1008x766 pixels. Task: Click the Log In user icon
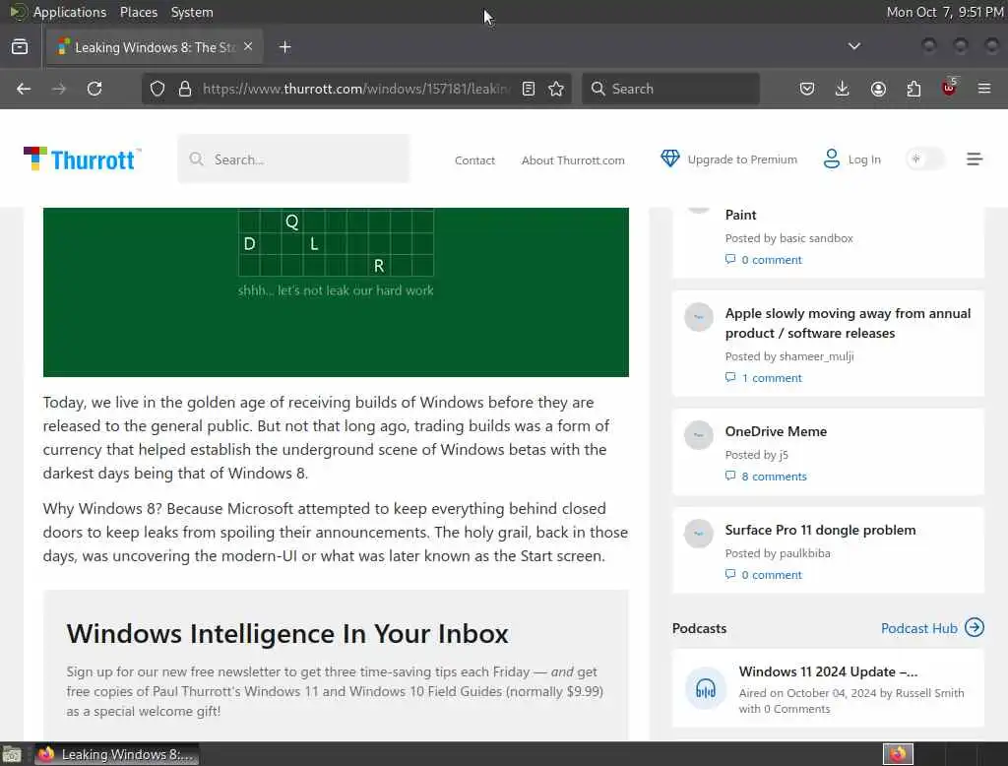831,159
